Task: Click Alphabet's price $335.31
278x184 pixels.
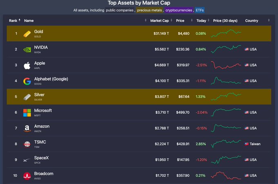Action: tap(183, 81)
